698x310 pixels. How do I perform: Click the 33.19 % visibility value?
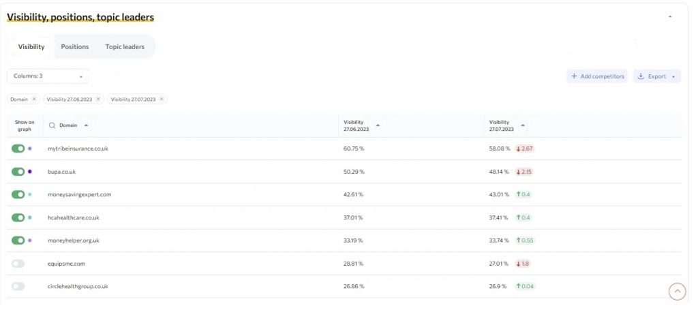pos(353,241)
